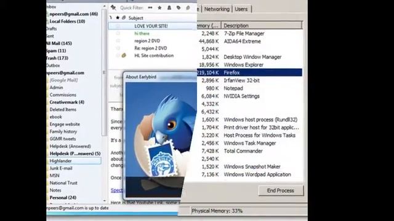Filter starred messages in Quick Filter bar

click(159, 8)
